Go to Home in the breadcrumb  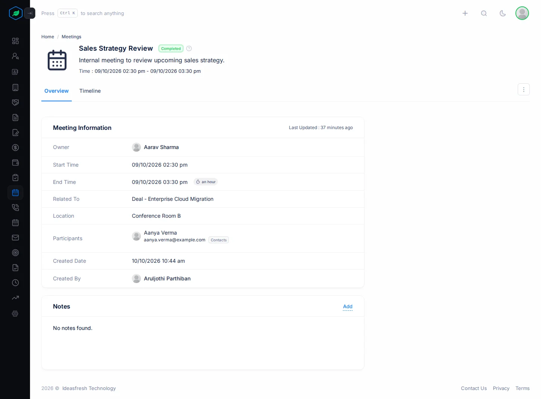(x=48, y=37)
